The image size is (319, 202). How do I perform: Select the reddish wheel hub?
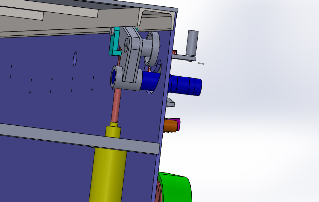(159, 191)
